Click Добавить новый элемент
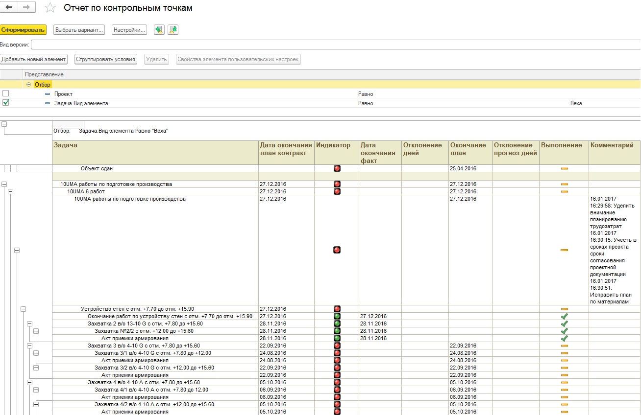Screen dimensions: 641x416 tap(33, 59)
